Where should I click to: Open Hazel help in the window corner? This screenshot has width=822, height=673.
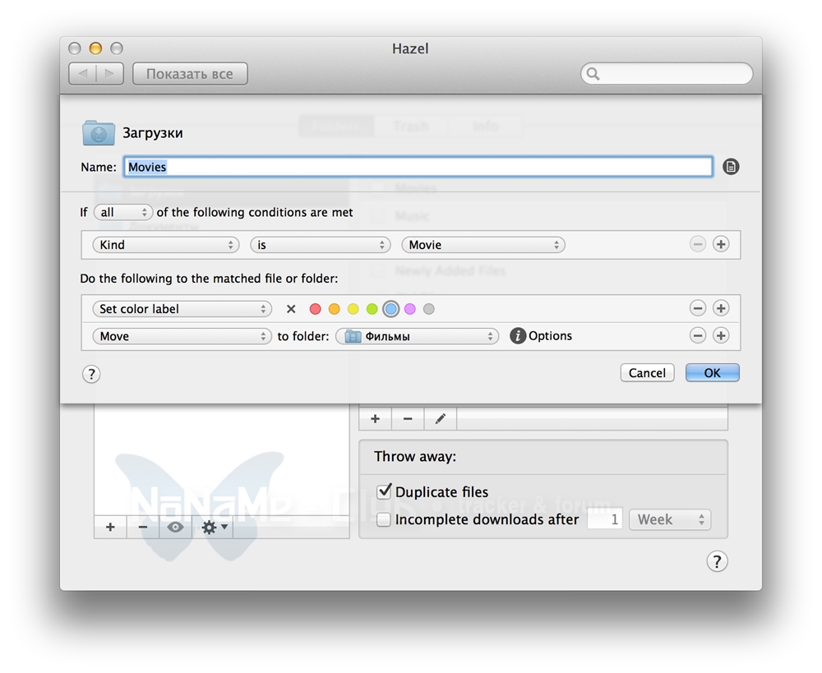point(717,561)
